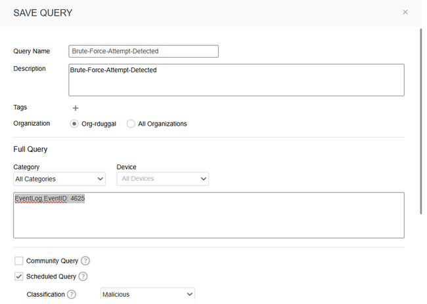Add a tag with the plus icon

(76, 108)
